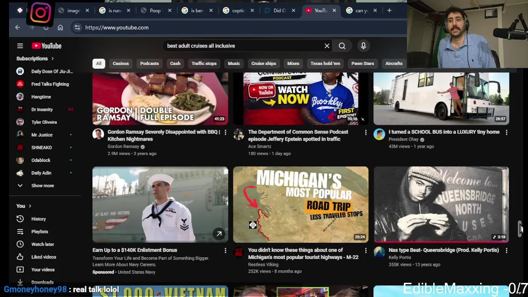This screenshot has height=297, width=528.
Task: Select the Music filter chip
Action: (x=234, y=64)
